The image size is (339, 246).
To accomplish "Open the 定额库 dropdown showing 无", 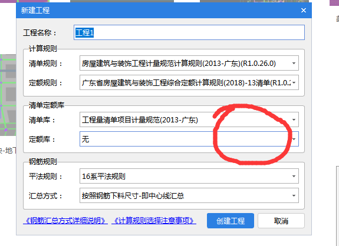I will pyautogui.click(x=189, y=139).
